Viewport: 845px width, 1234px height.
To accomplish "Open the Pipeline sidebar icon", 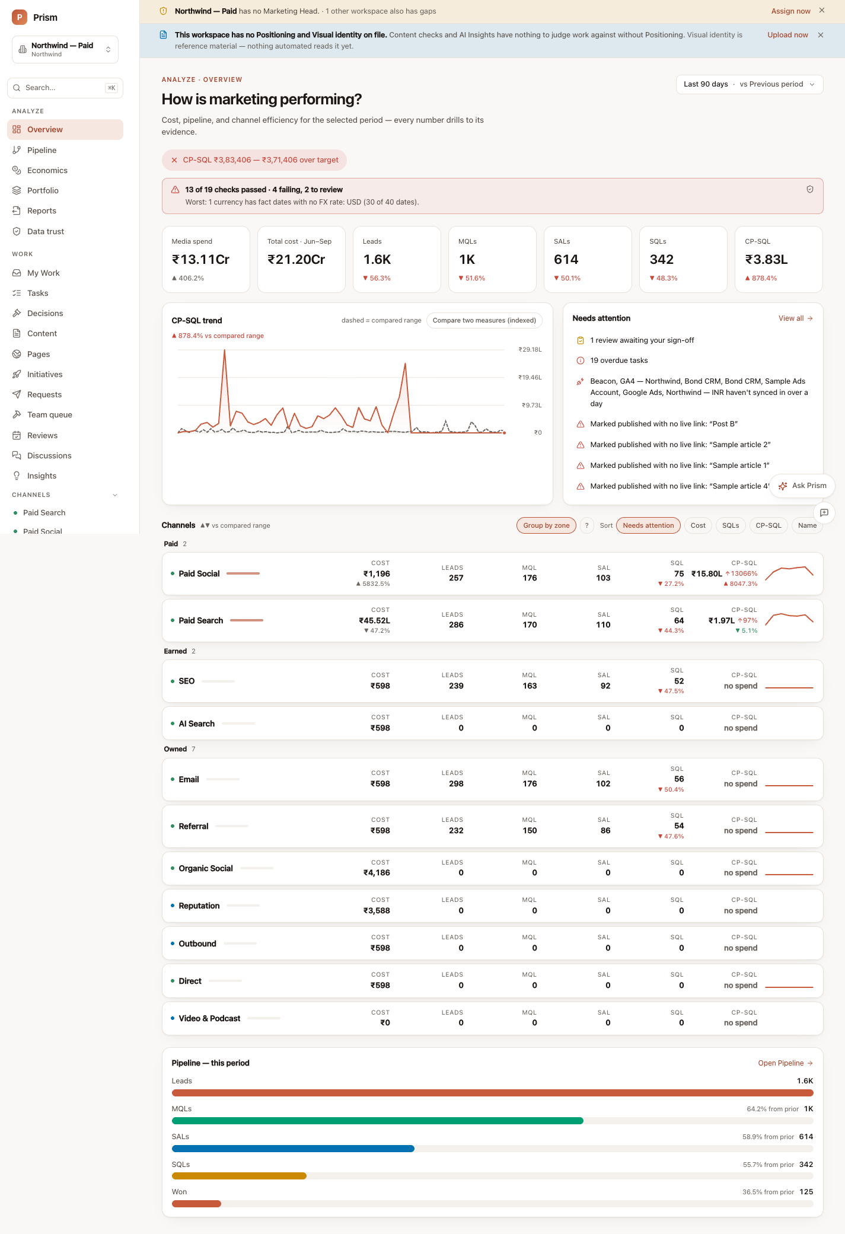I will coord(17,150).
